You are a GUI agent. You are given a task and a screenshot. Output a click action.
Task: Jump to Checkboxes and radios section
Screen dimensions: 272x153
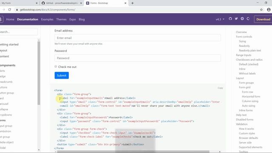click(249, 59)
